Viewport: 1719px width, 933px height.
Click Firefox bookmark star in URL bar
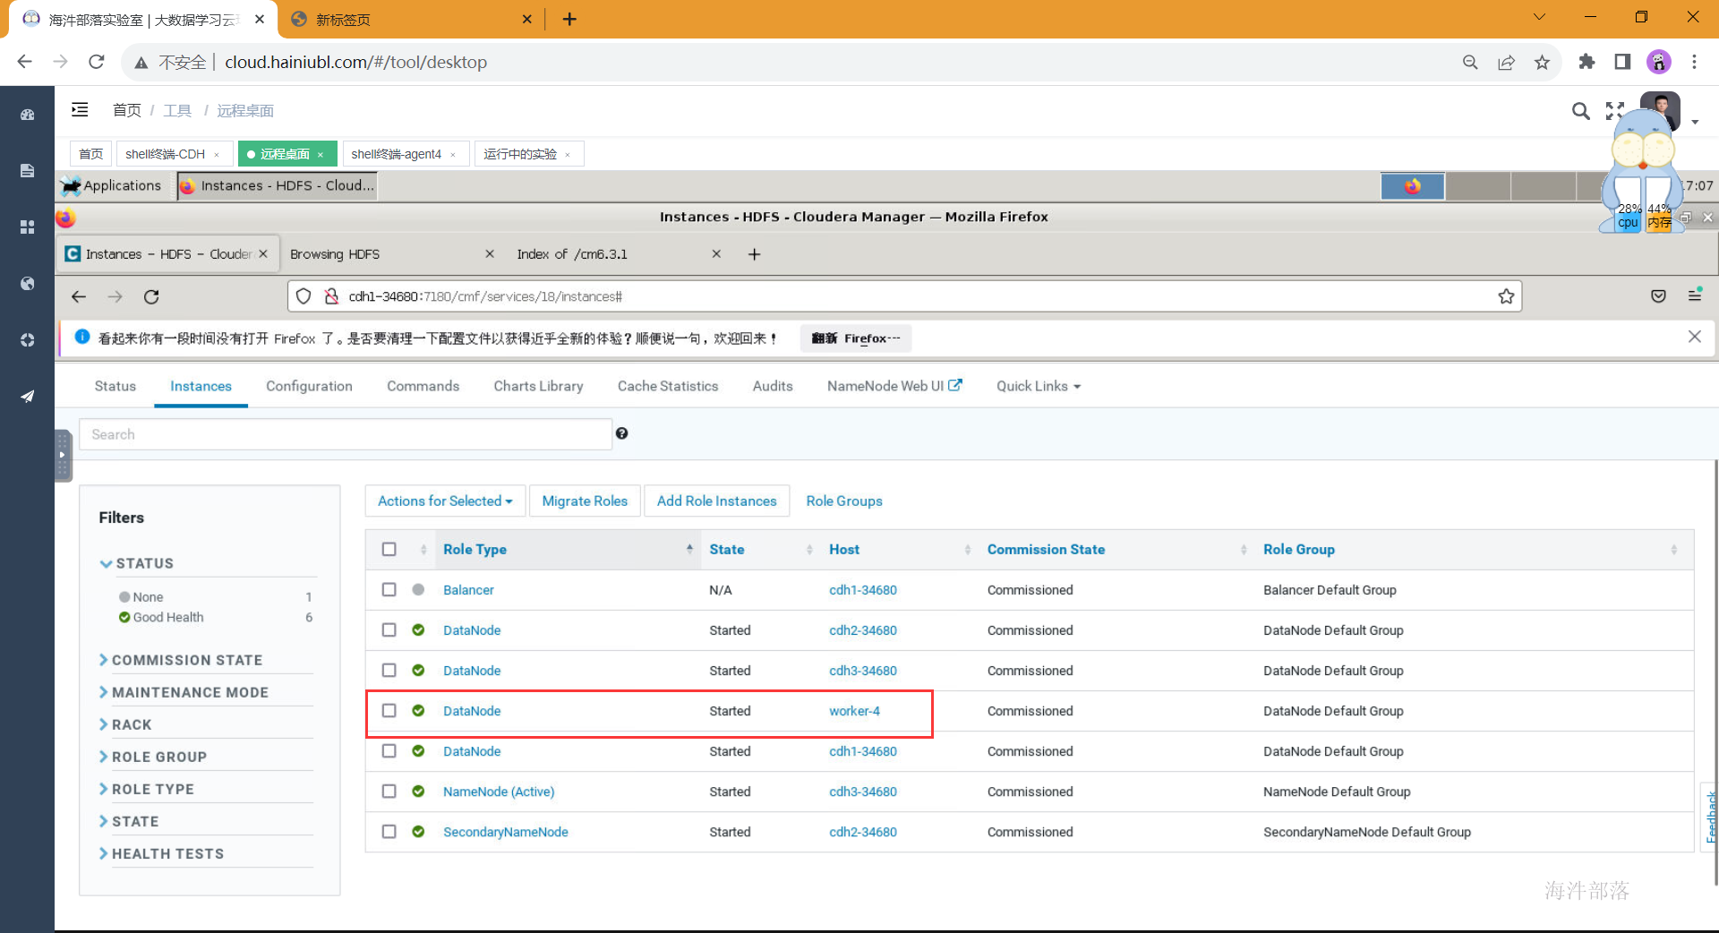tap(1506, 296)
